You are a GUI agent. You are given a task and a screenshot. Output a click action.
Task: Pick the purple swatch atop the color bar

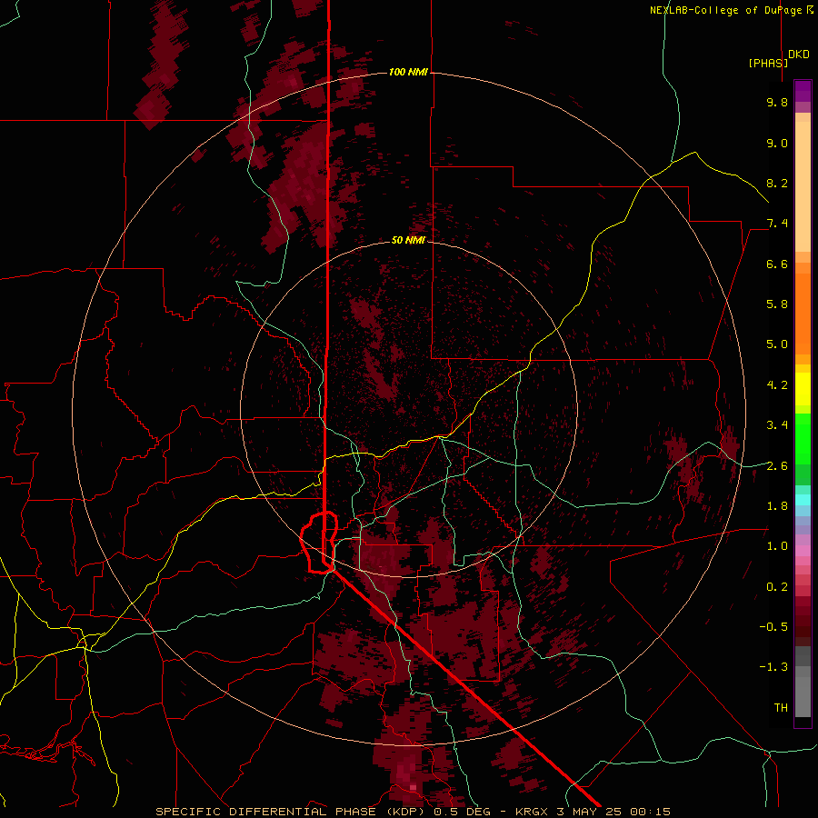pyautogui.click(x=803, y=91)
